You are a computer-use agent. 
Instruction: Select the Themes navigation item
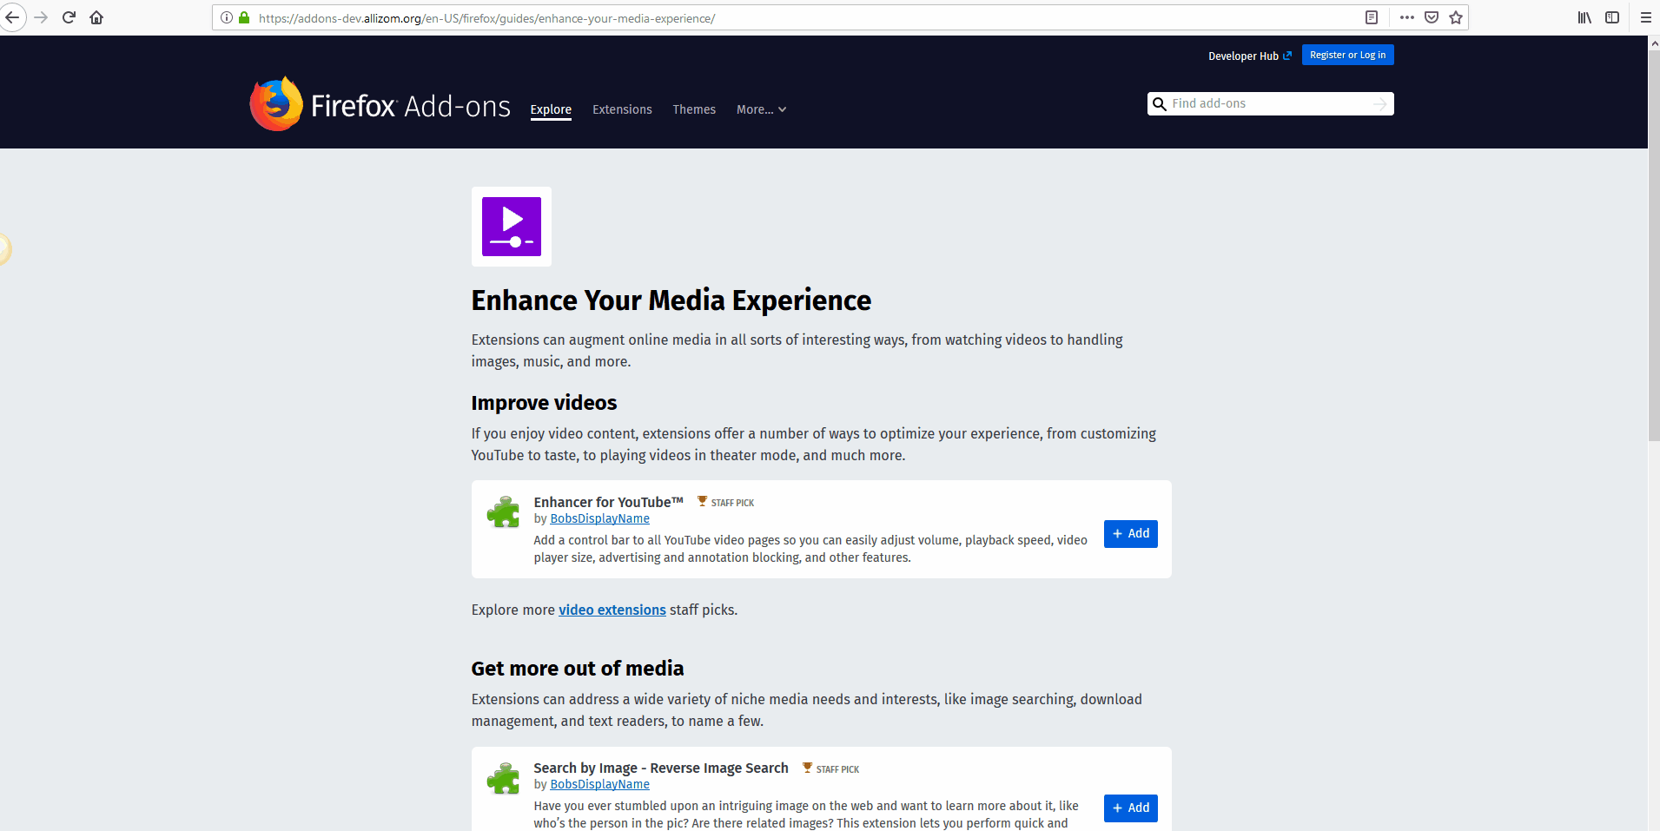(x=693, y=109)
